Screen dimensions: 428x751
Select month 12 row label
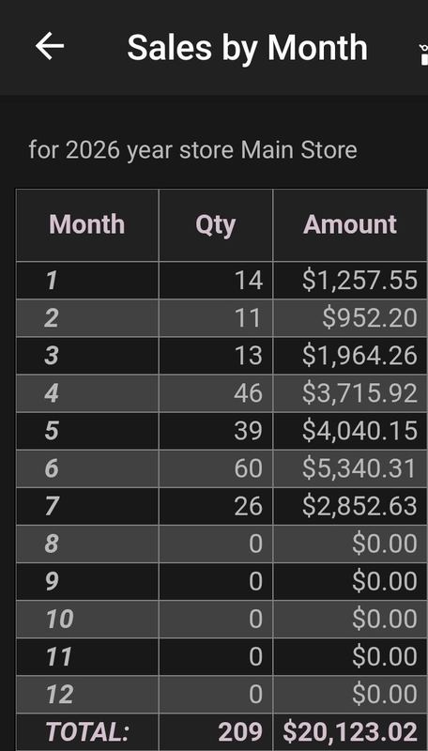tap(60, 695)
